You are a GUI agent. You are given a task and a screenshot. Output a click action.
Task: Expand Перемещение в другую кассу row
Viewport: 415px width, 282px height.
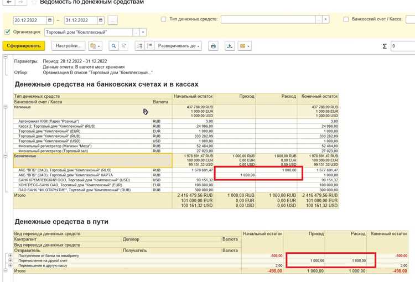(x=10, y=265)
